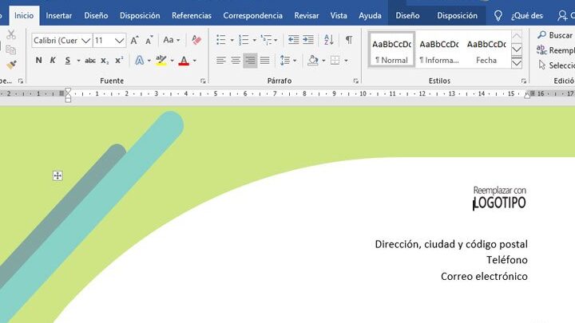Increase font size with the big A
Screen dimensions: 575x323
point(135,41)
